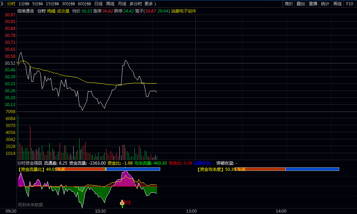
Task: Open the 月线 monthly chart
Action: (x=122, y=4)
